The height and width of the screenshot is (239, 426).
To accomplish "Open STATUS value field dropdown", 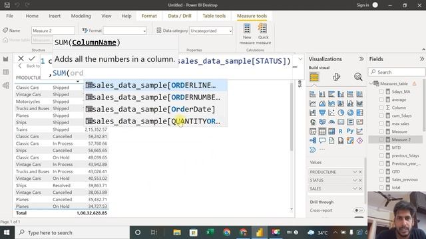I will (355, 180).
